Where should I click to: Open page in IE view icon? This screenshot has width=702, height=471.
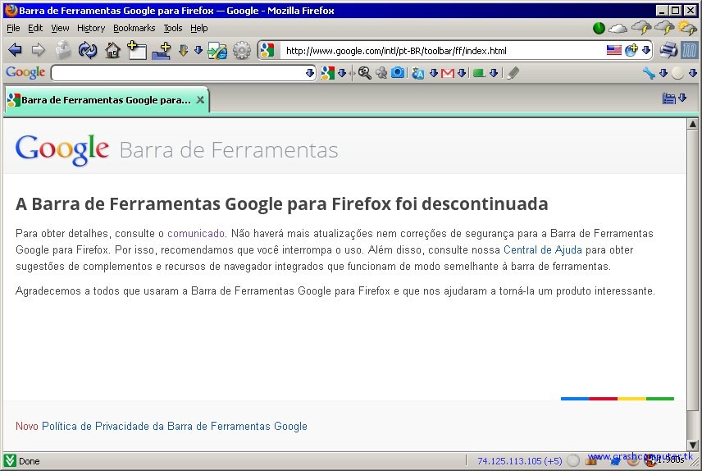coord(217,50)
